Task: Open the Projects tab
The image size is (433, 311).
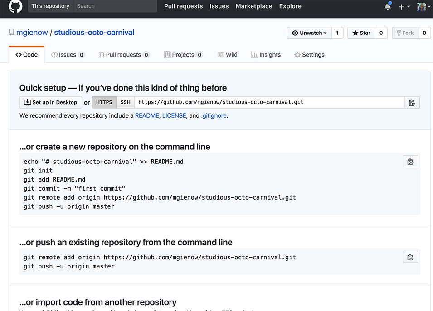Action: 183,55
